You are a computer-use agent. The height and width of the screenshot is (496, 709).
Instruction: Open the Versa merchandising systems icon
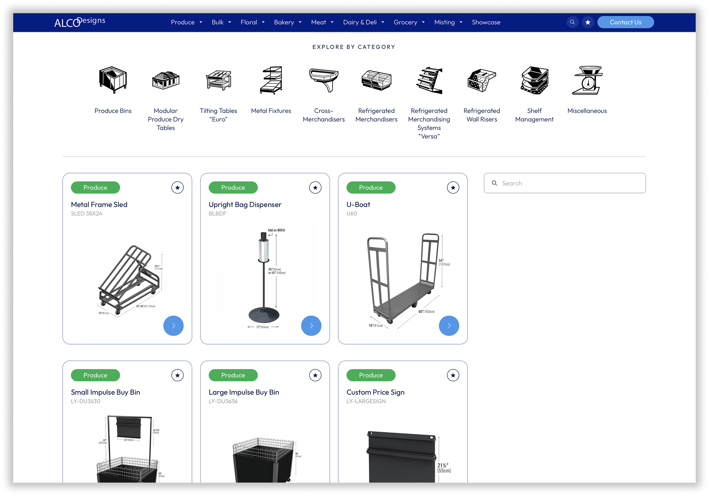(429, 80)
